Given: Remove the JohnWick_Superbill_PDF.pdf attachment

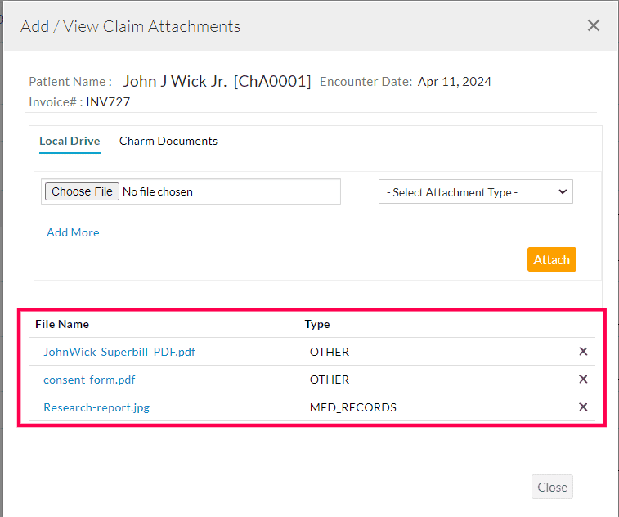Looking at the screenshot, I should (x=583, y=352).
